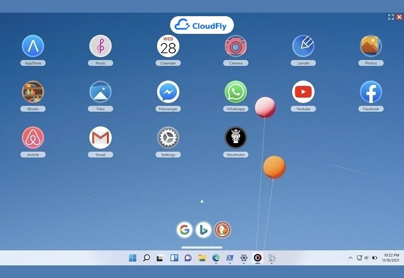
Task: Open Bing search in the dock
Action: pyautogui.click(x=204, y=229)
